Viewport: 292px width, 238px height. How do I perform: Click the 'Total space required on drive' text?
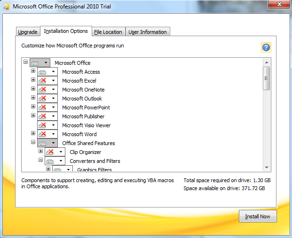(227, 180)
